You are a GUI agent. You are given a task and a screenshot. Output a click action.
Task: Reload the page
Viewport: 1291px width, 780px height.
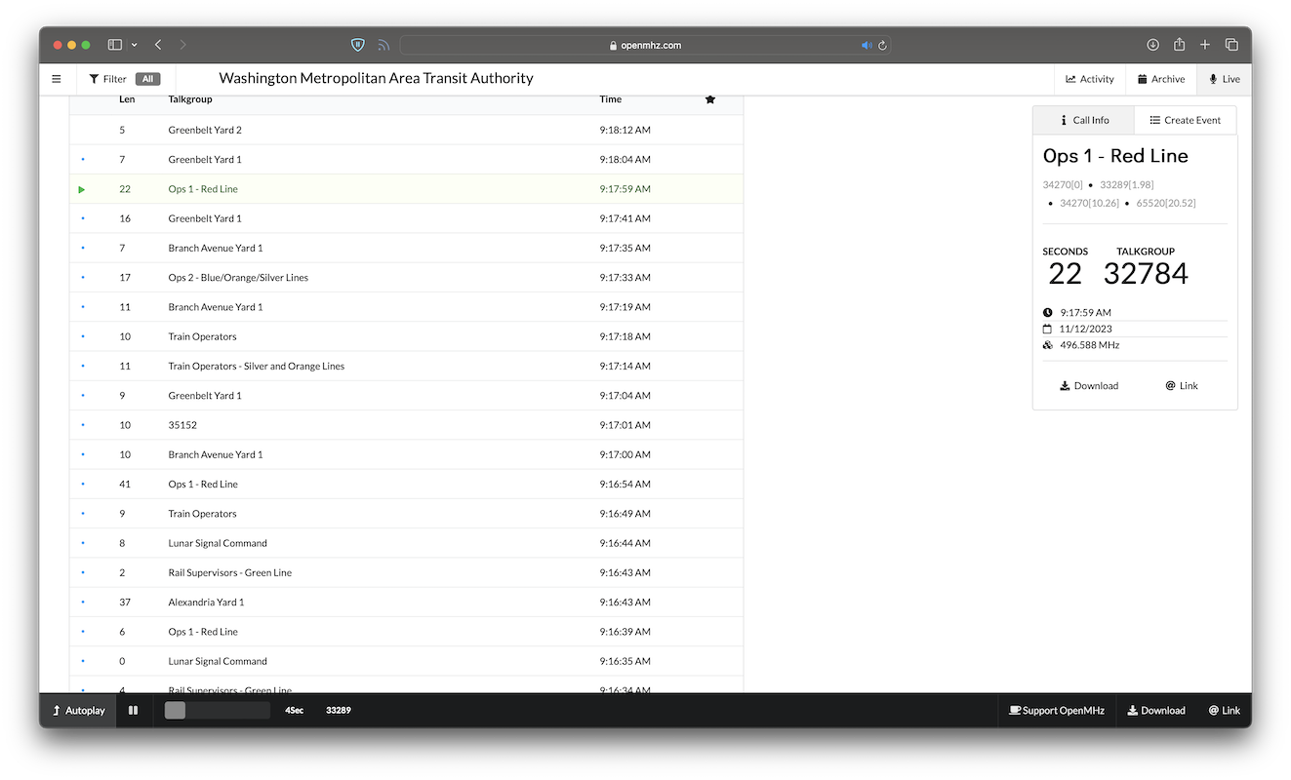click(882, 45)
